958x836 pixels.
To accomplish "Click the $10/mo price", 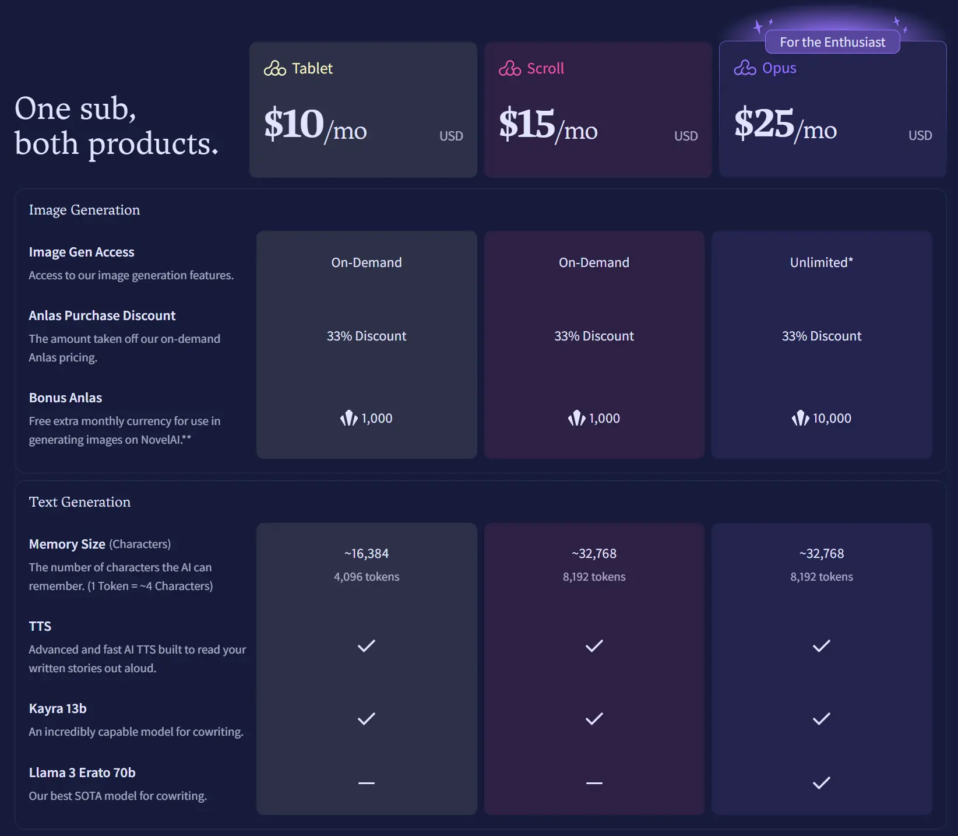I will point(315,124).
